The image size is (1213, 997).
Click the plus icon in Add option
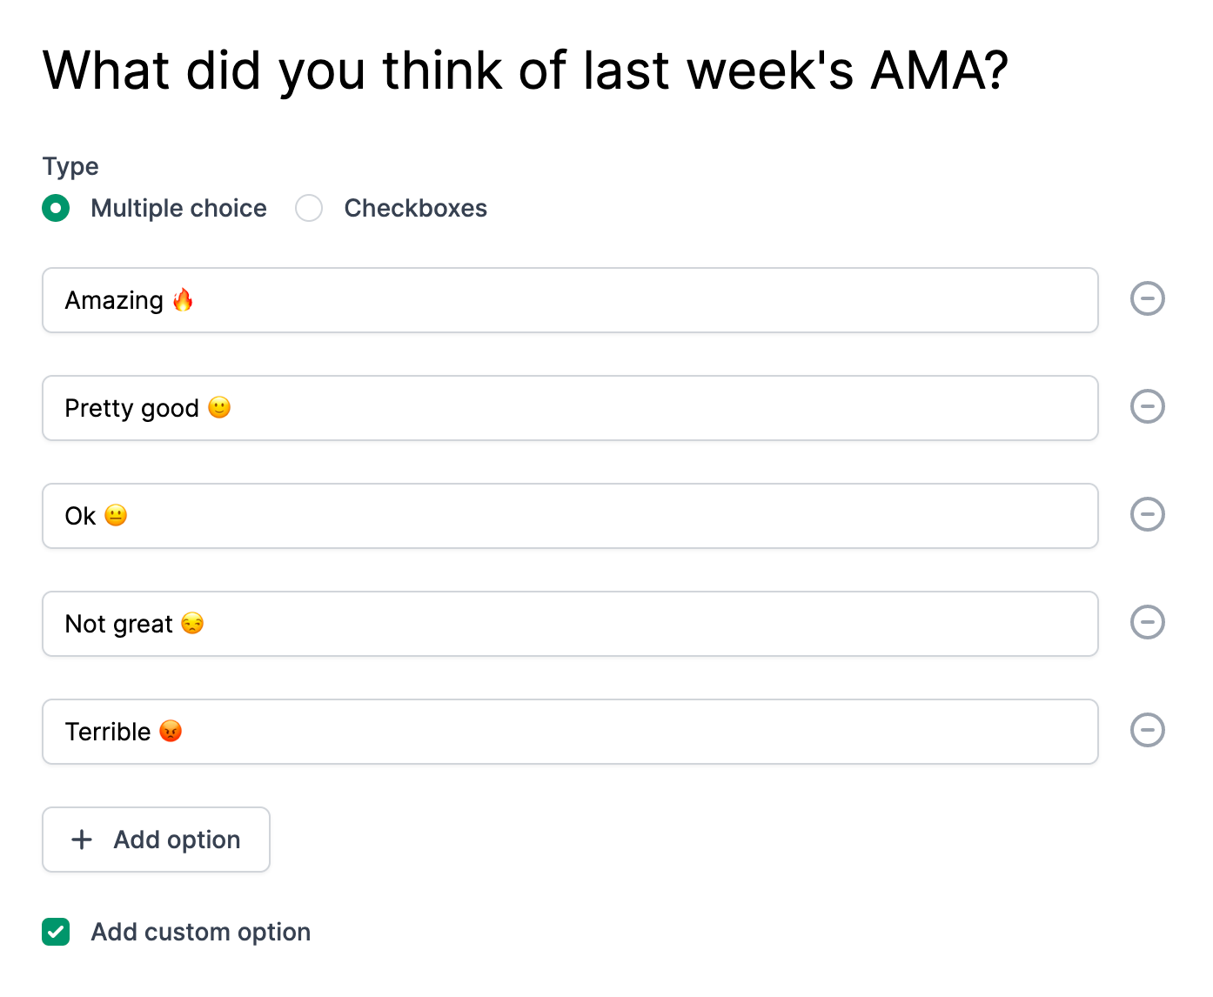click(82, 840)
